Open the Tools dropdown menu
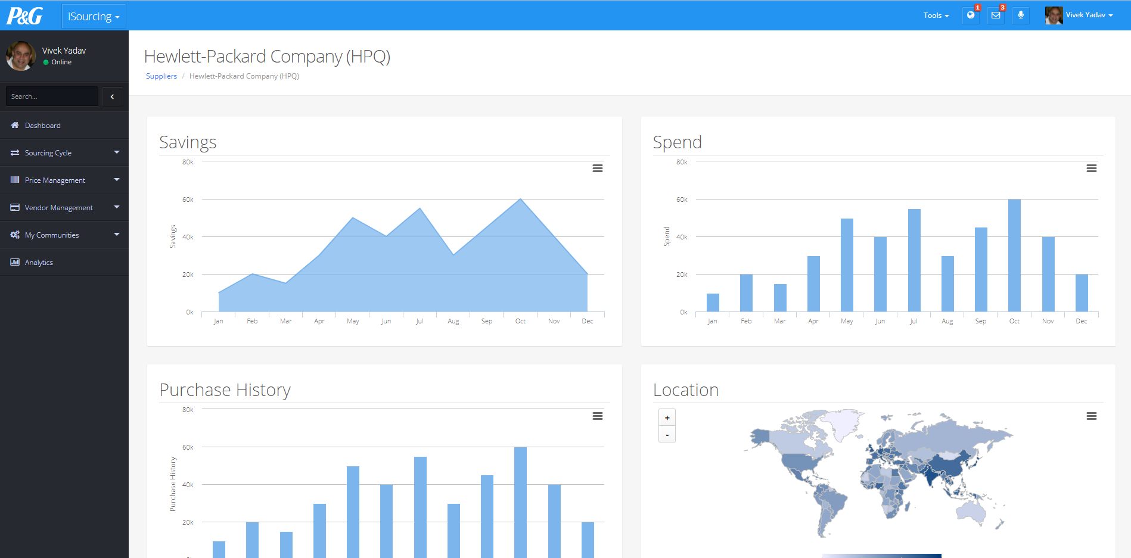 [x=936, y=15]
